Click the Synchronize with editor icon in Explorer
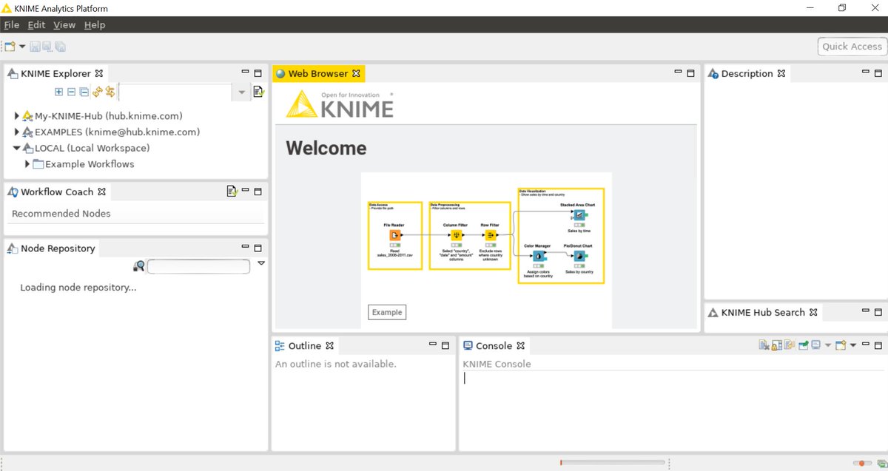The image size is (888, 471). [x=110, y=92]
